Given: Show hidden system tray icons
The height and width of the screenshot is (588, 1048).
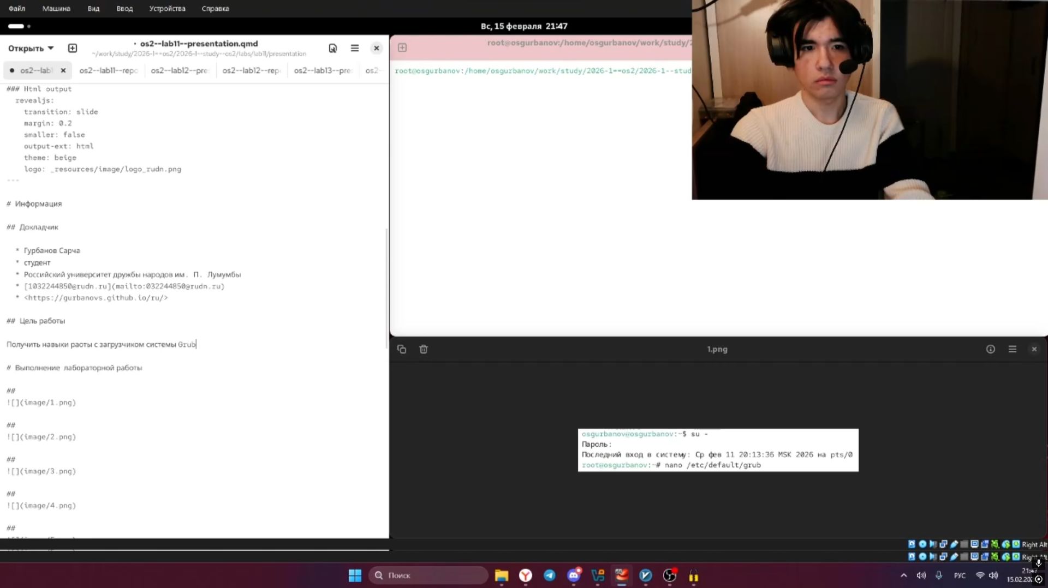Looking at the screenshot, I should (x=904, y=575).
